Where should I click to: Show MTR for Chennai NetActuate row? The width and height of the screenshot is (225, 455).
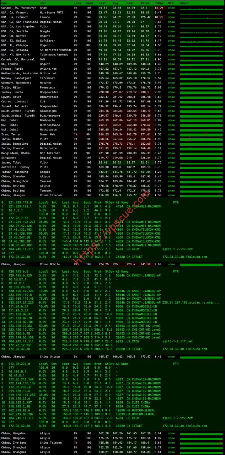coord(171,148)
